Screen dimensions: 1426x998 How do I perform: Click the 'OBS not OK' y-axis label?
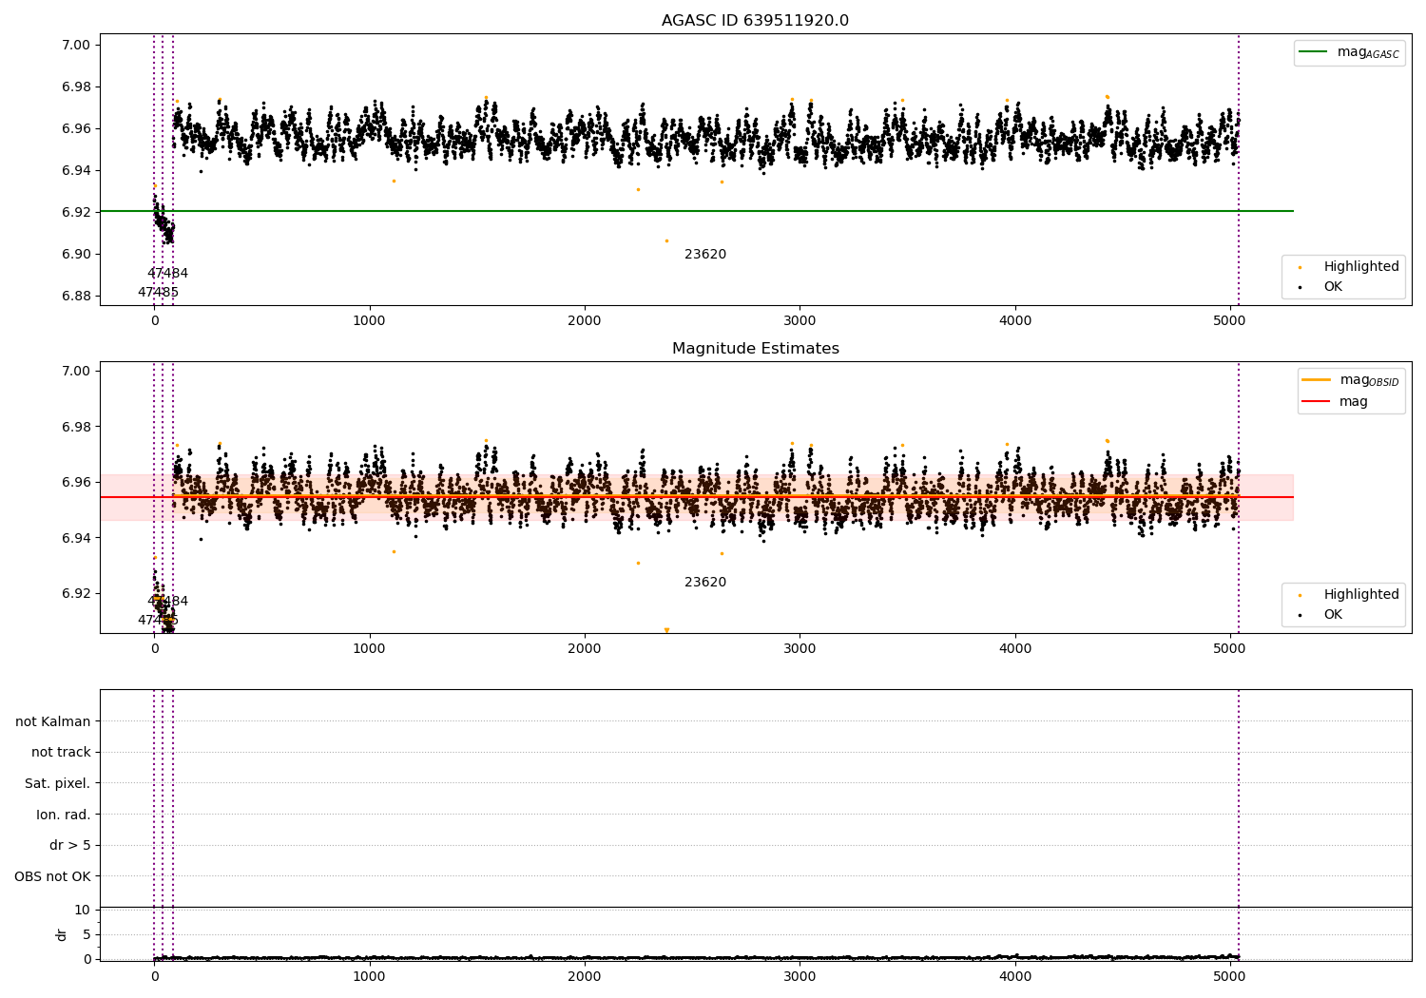tap(53, 876)
